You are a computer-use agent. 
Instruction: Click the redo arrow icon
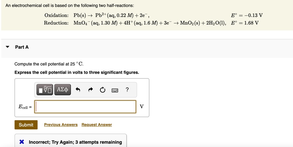90,90
